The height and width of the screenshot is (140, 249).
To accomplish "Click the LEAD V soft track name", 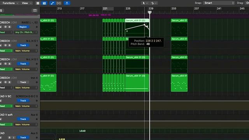I will tap(6, 115).
